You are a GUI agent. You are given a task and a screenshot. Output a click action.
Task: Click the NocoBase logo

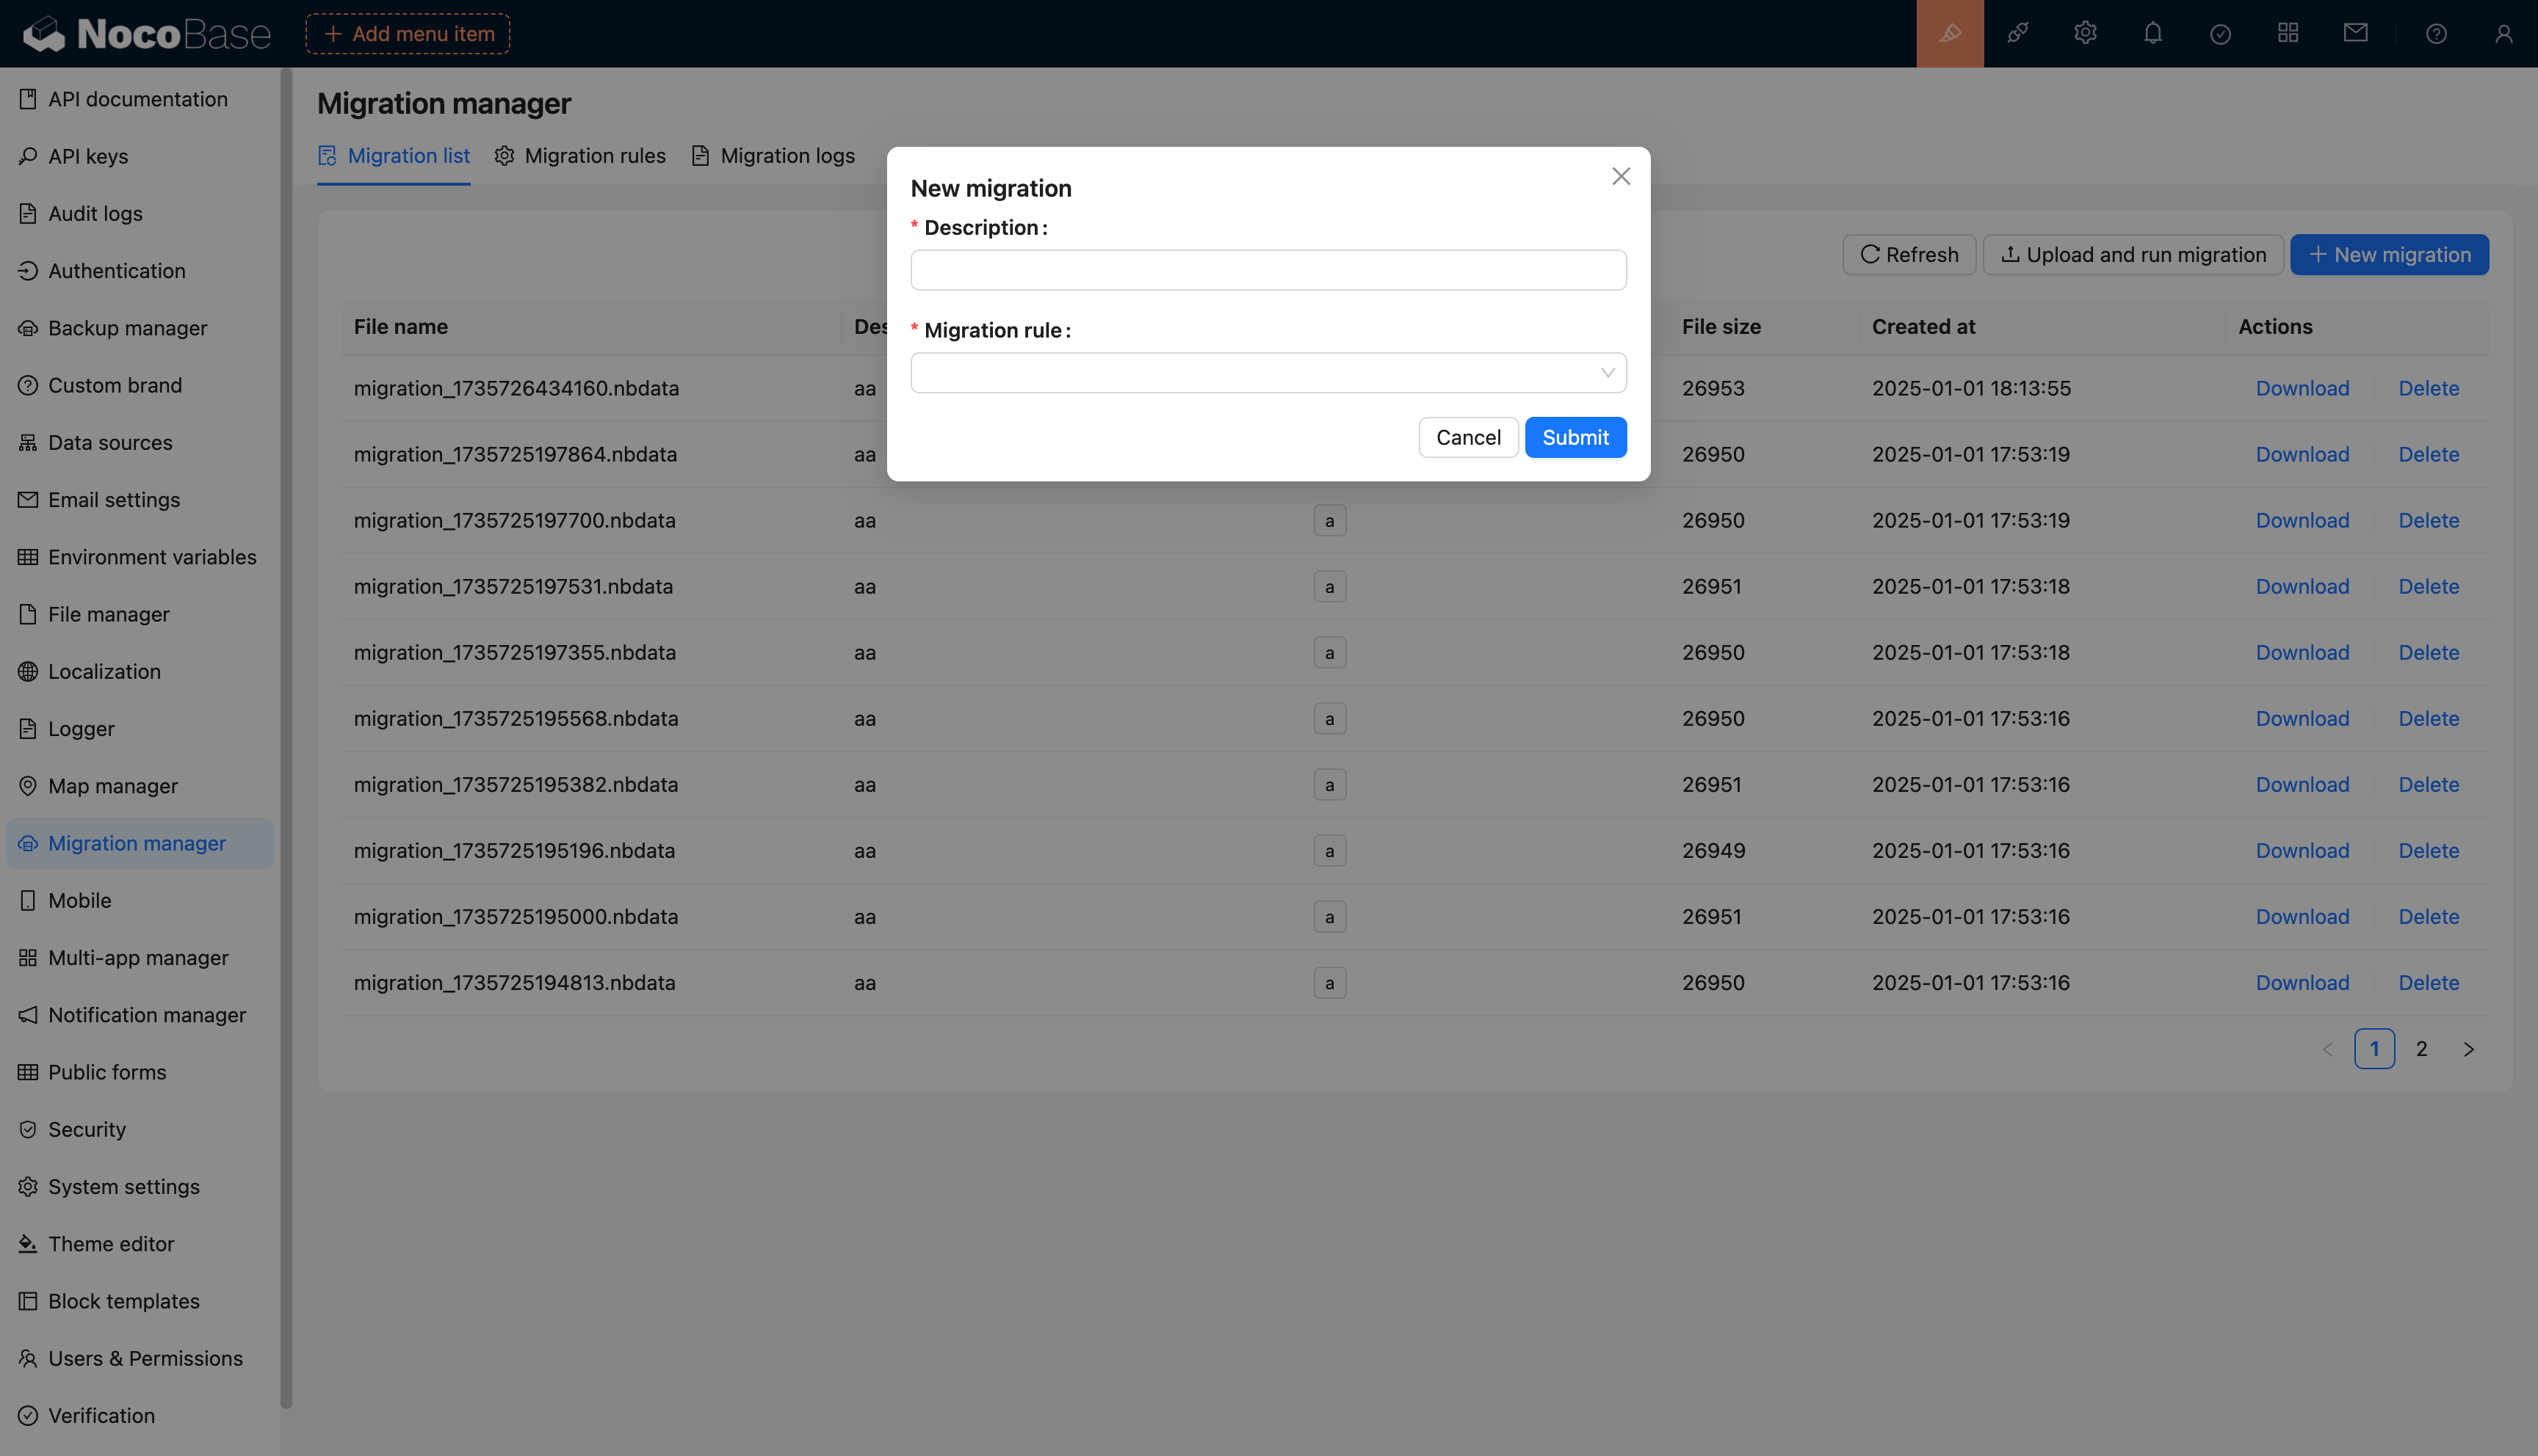[147, 34]
